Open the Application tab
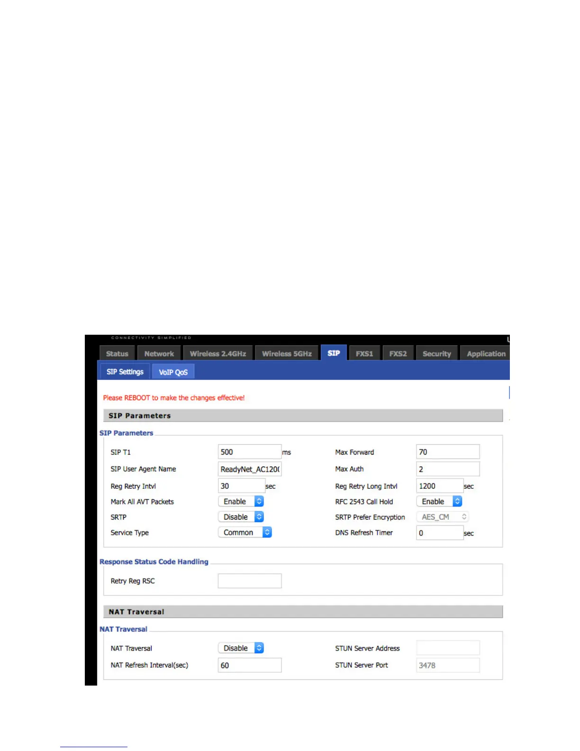This screenshot has height=751, width=580. click(x=486, y=353)
